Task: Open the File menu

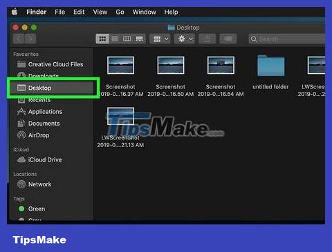Action: 59,12
